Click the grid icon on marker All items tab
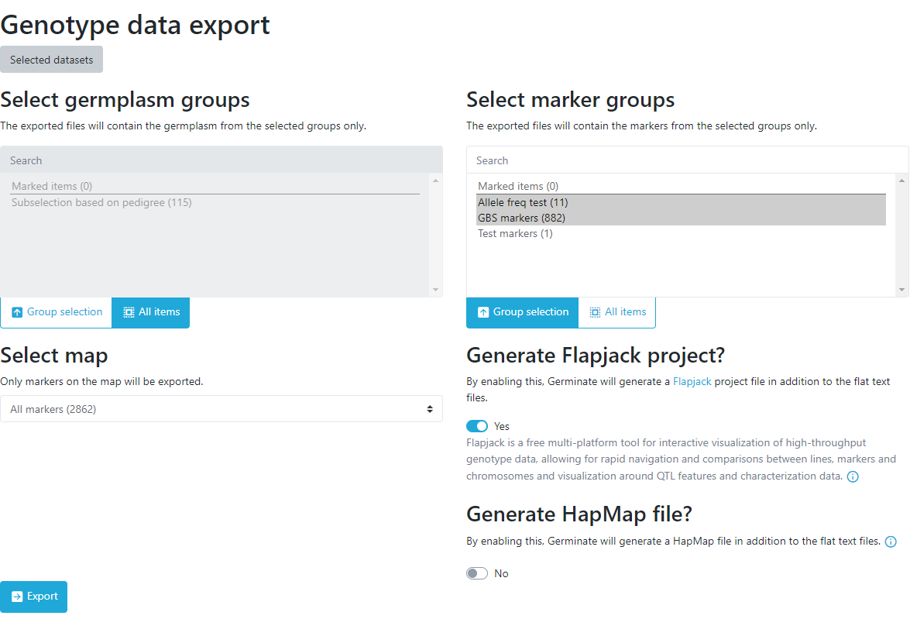Screen dimensions: 910x619 point(597,311)
